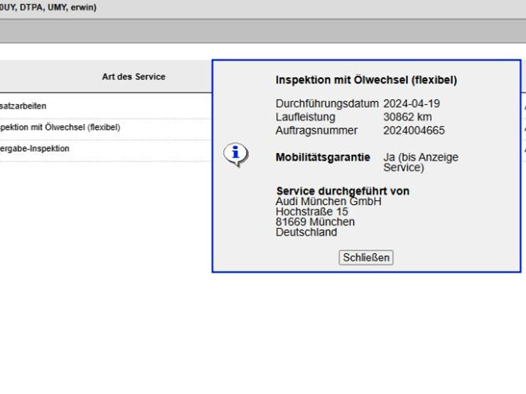
Task: Select the Übergabe-Inspektion row
Action: pos(34,149)
